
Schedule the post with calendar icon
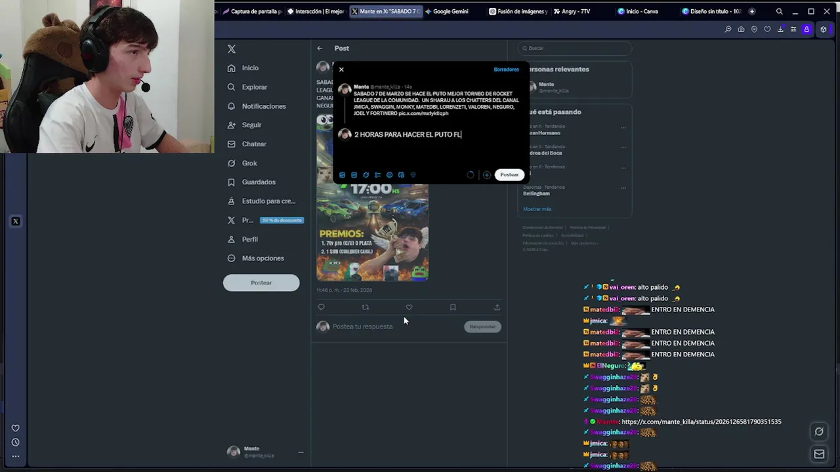401,175
